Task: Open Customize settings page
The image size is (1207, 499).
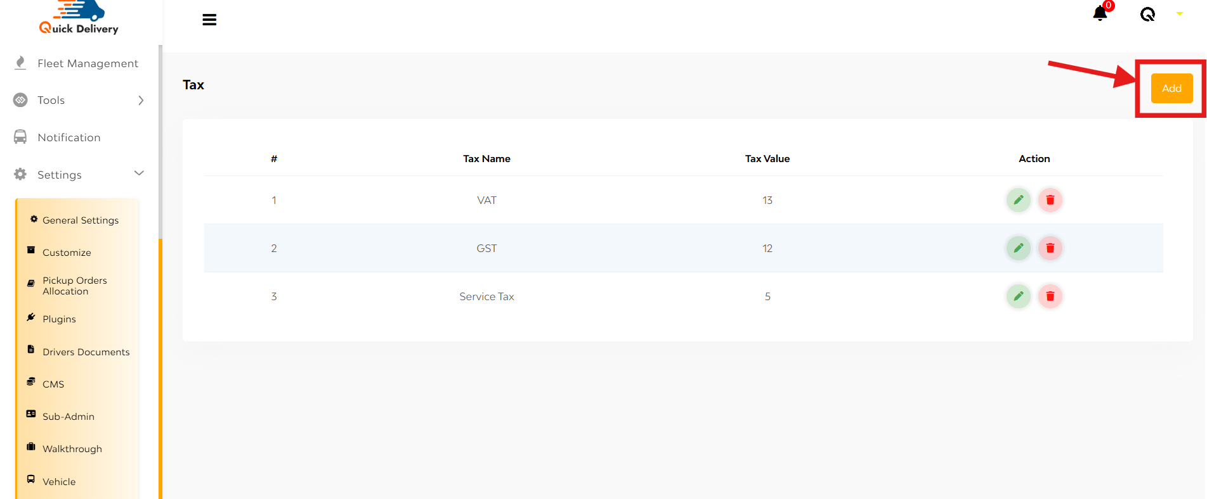Action: coord(67,253)
